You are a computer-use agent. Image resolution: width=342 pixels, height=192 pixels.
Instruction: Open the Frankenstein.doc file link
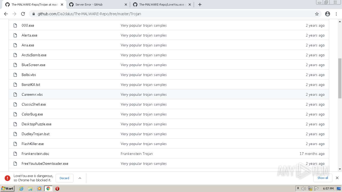point(35,154)
